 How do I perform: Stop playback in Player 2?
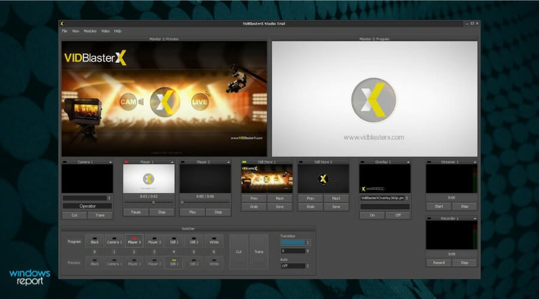[x=218, y=212]
